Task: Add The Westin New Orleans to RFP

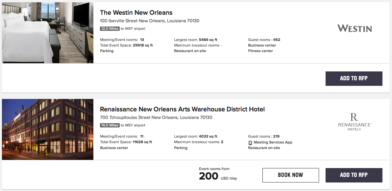Action: click(354, 79)
